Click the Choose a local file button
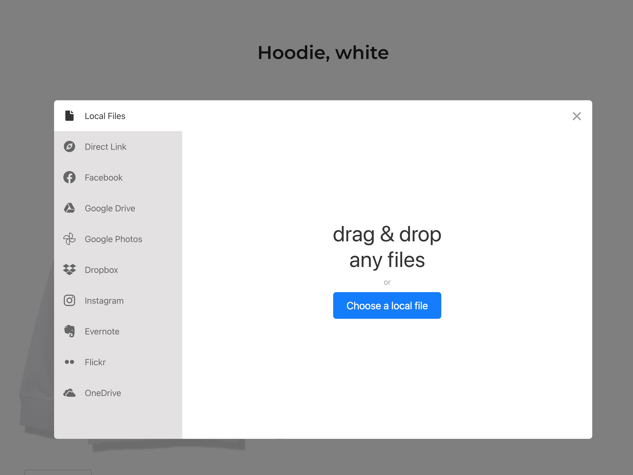The height and width of the screenshot is (475, 633). (x=387, y=305)
